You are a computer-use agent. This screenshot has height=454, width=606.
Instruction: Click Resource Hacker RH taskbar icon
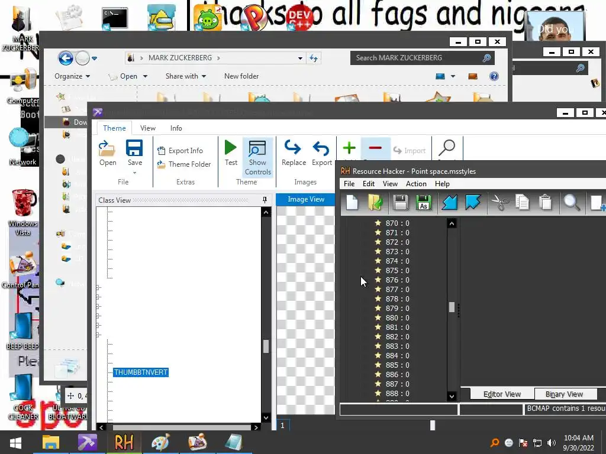[124, 442]
